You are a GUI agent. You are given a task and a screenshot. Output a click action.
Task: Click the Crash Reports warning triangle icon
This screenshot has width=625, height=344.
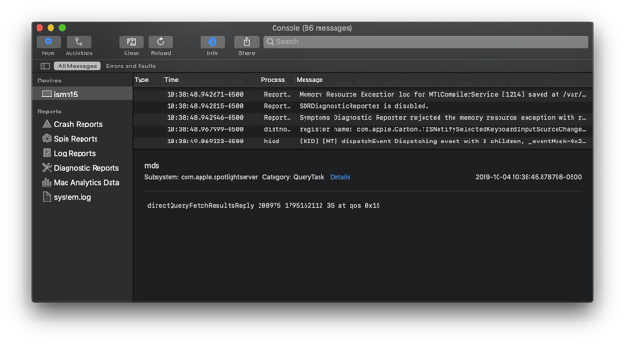[47, 124]
